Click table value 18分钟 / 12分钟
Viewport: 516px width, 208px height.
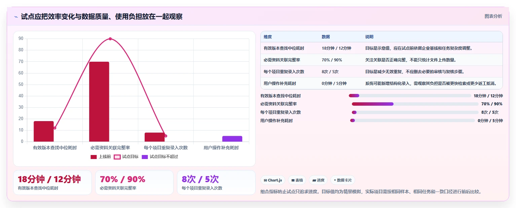point(336,48)
